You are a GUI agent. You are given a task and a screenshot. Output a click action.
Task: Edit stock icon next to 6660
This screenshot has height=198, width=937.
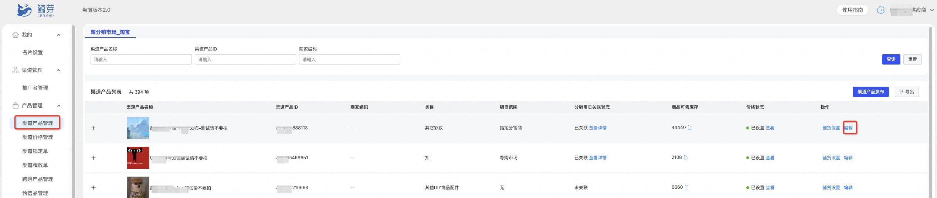[x=686, y=187]
